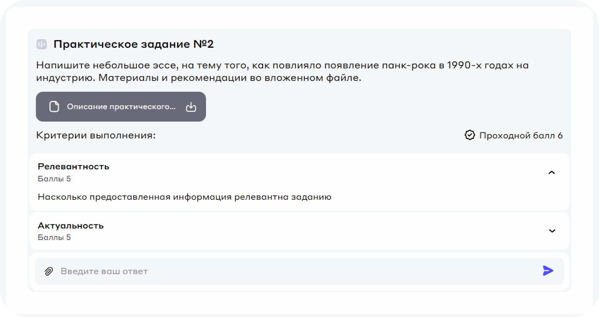Click the Практическое задание №2 title

[133, 44]
